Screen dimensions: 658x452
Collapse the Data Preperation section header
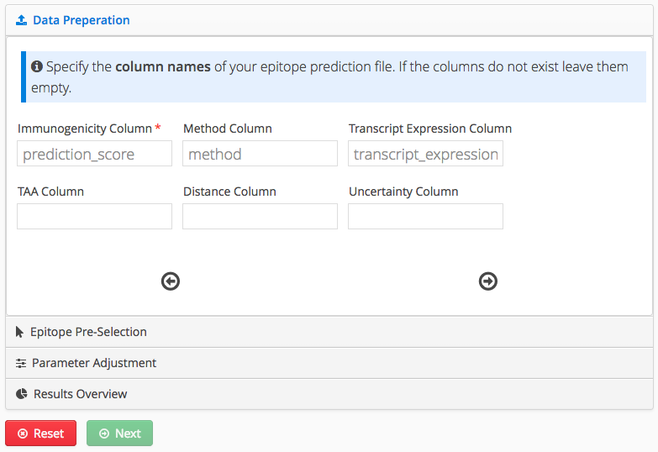82,20
